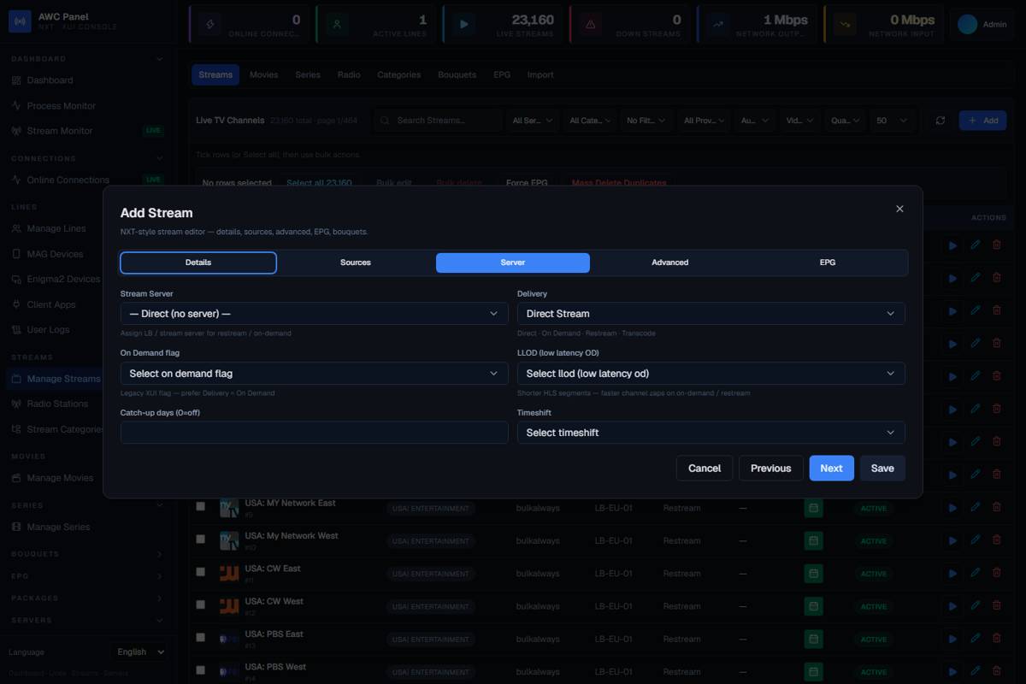The height and width of the screenshot is (684, 1026).
Task: Open the Stream Server dropdown
Action: click(x=315, y=314)
